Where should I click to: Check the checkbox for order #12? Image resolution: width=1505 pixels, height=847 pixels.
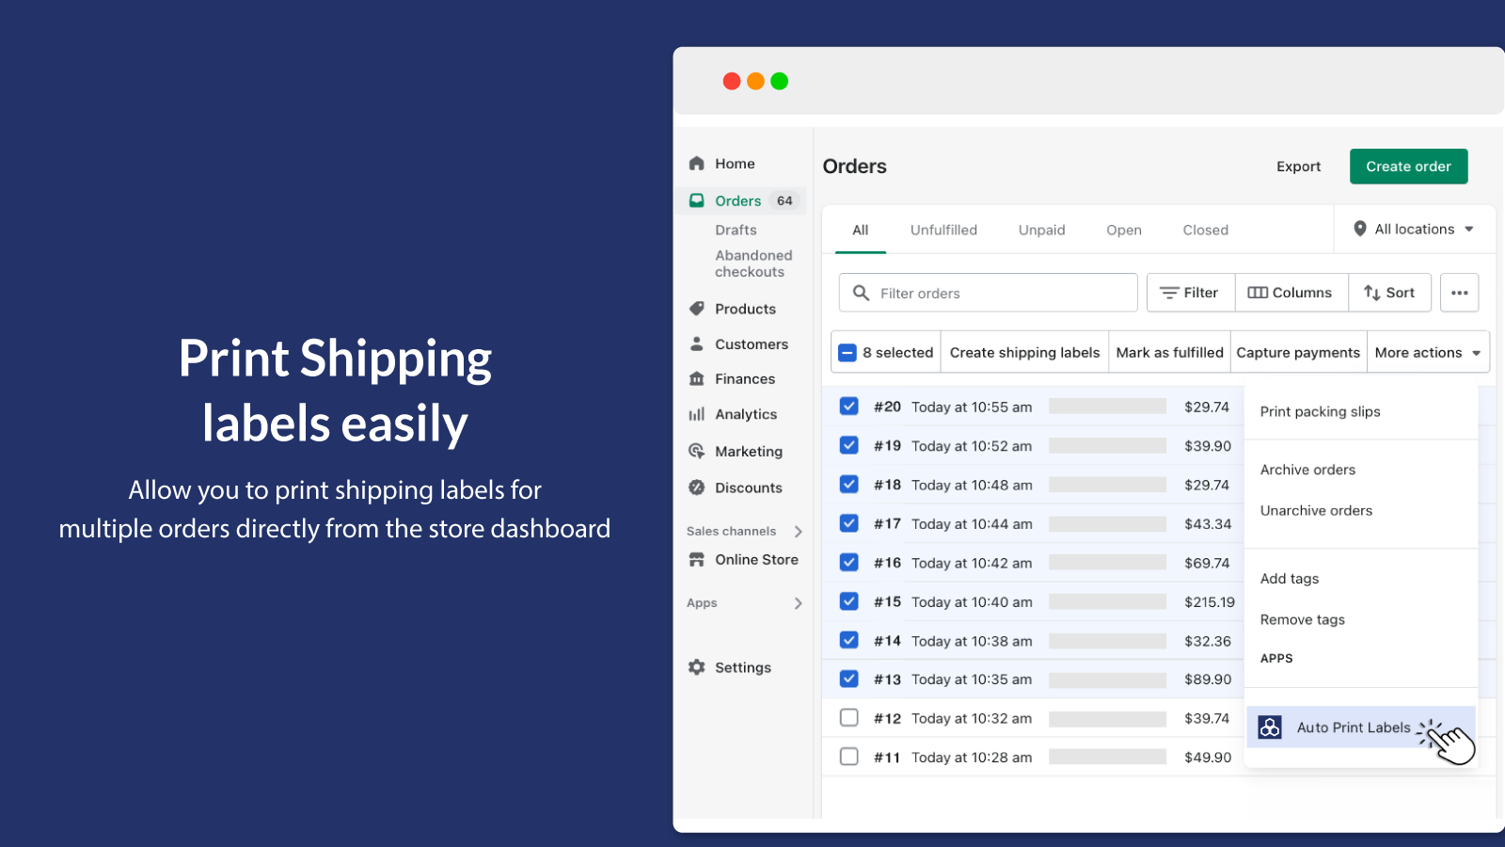click(x=848, y=717)
